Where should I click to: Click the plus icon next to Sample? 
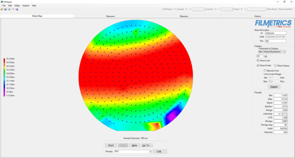pos(186,9)
